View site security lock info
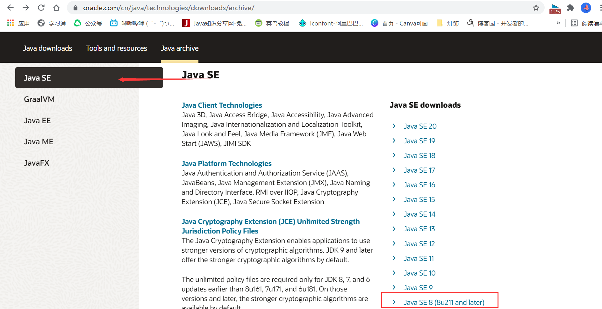 [75, 8]
